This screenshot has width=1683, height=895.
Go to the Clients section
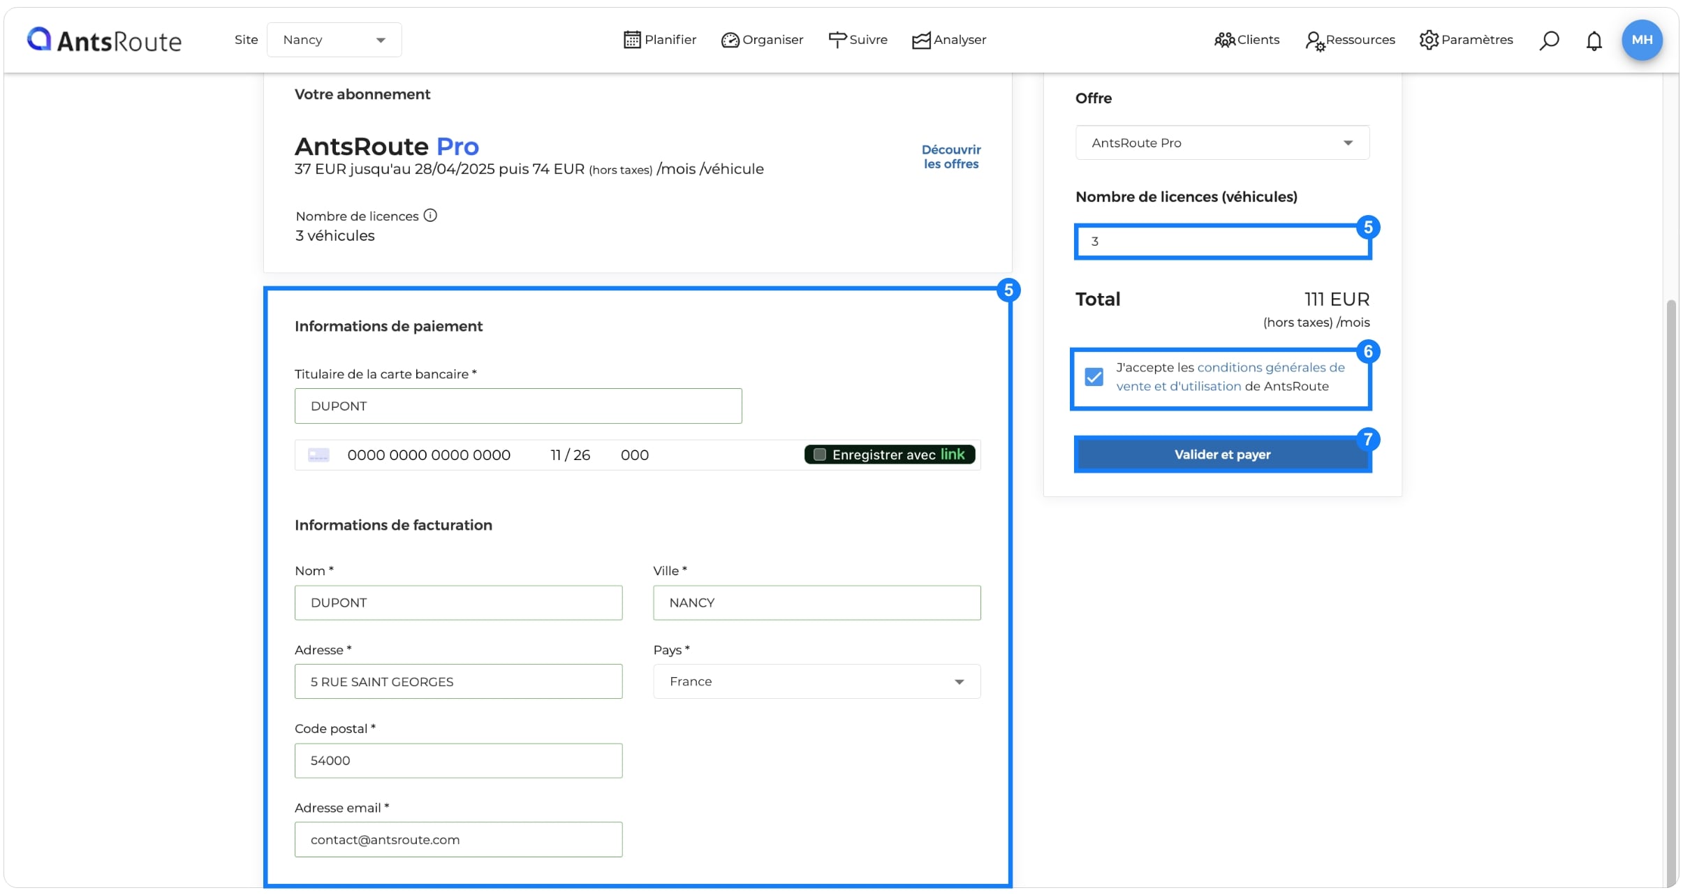point(1247,40)
